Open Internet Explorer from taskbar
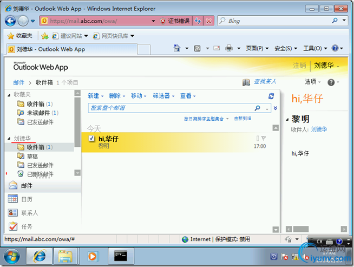Screen dimensions: 354x267 (40, 256)
